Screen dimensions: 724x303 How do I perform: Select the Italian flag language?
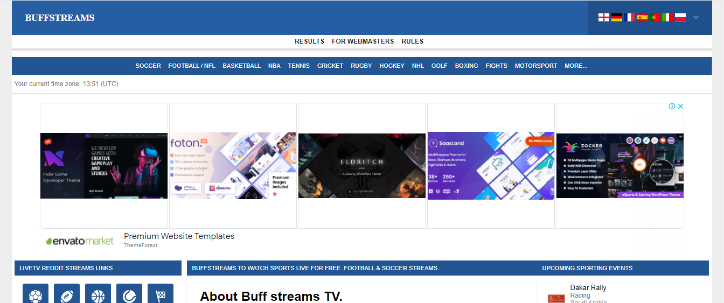tap(667, 17)
